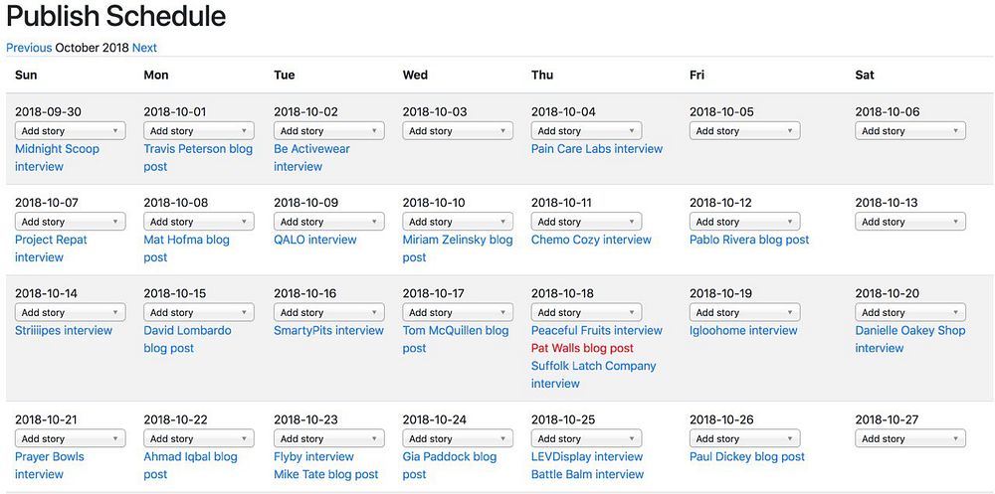Open Add story dropdown for 2018-10-01
The width and height of the screenshot is (995, 494).
click(x=199, y=131)
